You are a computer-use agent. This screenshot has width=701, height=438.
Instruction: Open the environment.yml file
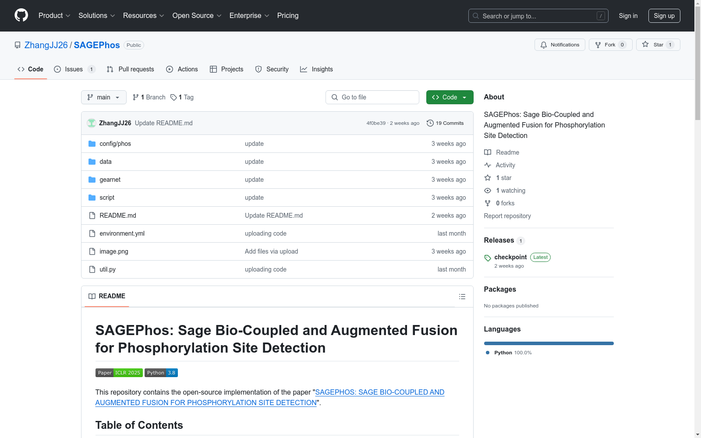(122, 233)
